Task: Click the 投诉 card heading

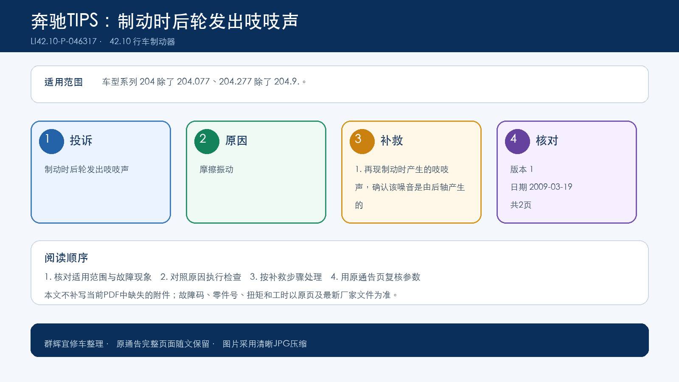Action: [81, 140]
